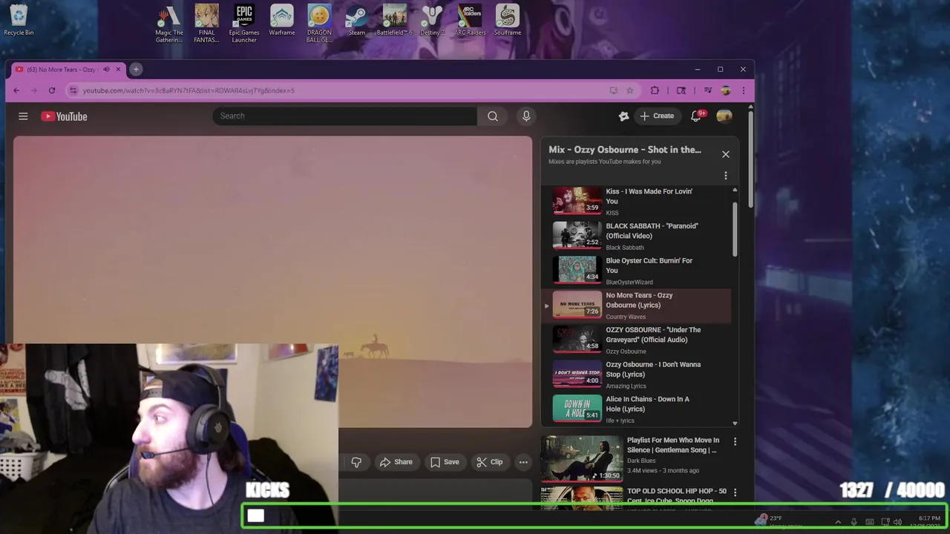The width and height of the screenshot is (950, 534).
Task: Select the Magic The Gathering desktop icon
Action: click(169, 24)
